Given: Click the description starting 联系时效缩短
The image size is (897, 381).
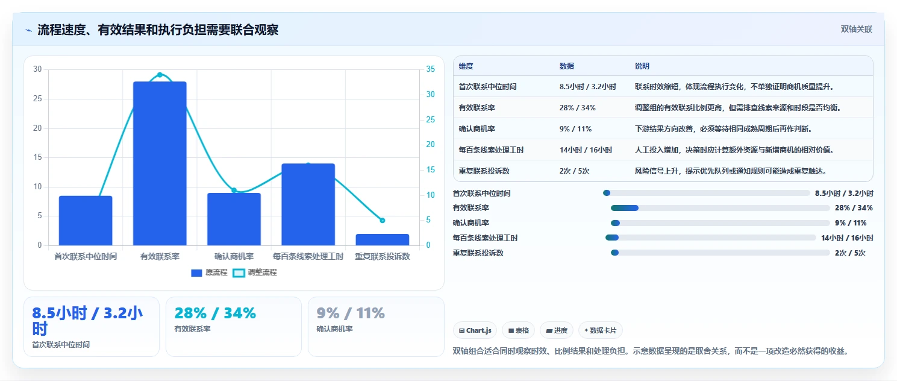Looking at the screenshot, I should (734, 87).
